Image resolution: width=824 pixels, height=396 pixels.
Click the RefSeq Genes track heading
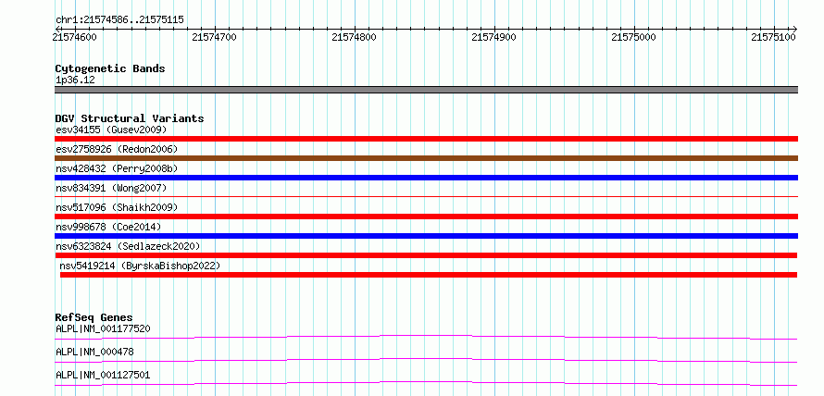pos(94,317)
